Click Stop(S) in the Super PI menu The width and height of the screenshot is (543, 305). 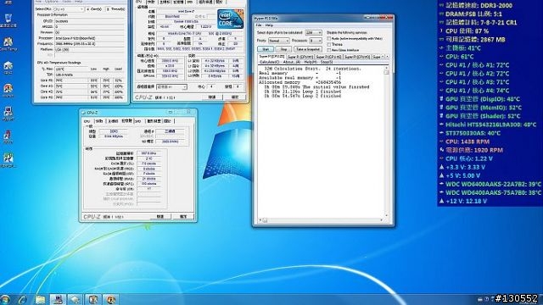click(327, 62)
